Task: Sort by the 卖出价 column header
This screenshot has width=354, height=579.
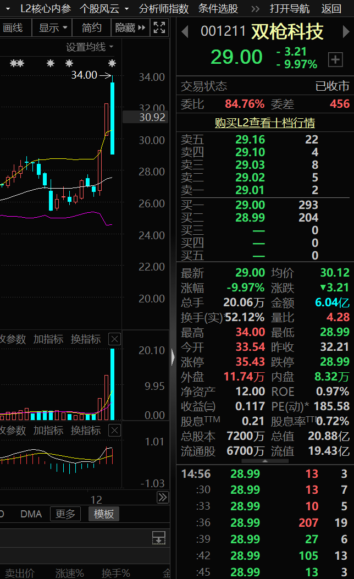Action: [20, 573]
